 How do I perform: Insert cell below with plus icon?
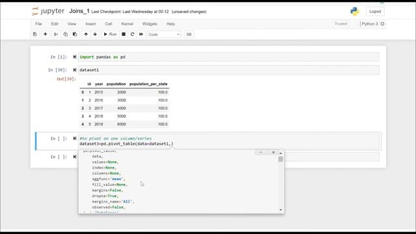point(45,34)
